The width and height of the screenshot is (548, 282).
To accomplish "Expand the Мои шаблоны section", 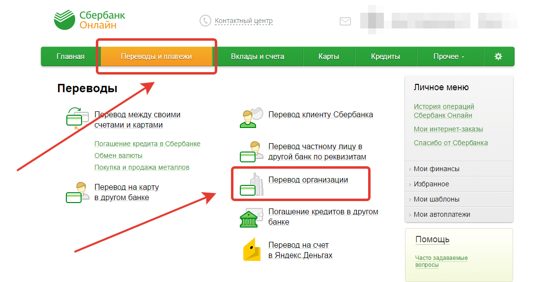I will 459,200.
